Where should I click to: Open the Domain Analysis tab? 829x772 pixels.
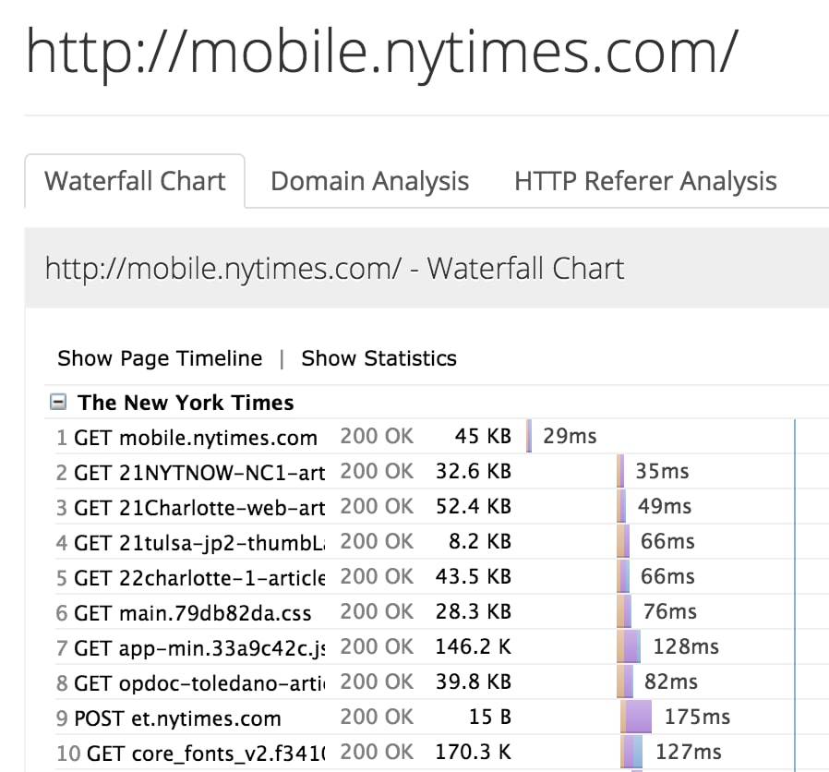[x=369, y=181]
